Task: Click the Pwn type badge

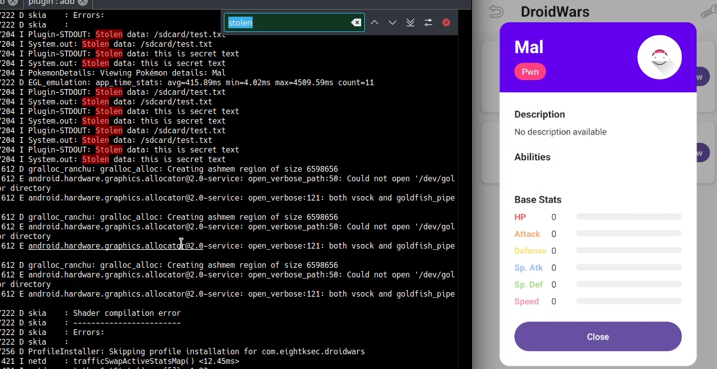Action: (x=530, y=72)
